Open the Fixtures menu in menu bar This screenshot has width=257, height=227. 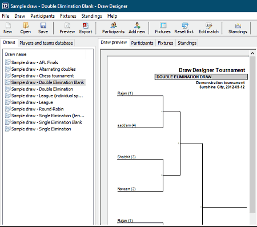pyautogui.click(x=68, y=16)
